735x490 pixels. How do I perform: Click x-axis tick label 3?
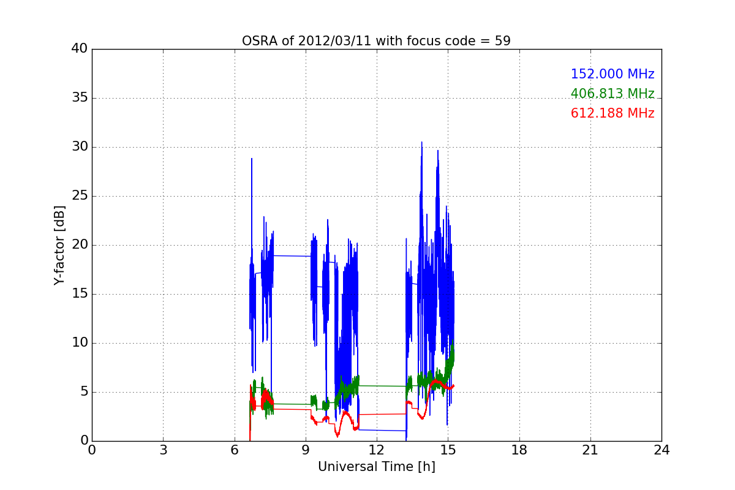(163, 450)
